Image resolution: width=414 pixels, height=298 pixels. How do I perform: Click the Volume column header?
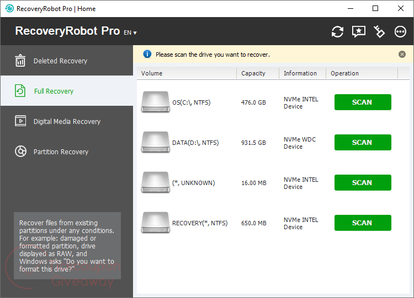[187, 73]
